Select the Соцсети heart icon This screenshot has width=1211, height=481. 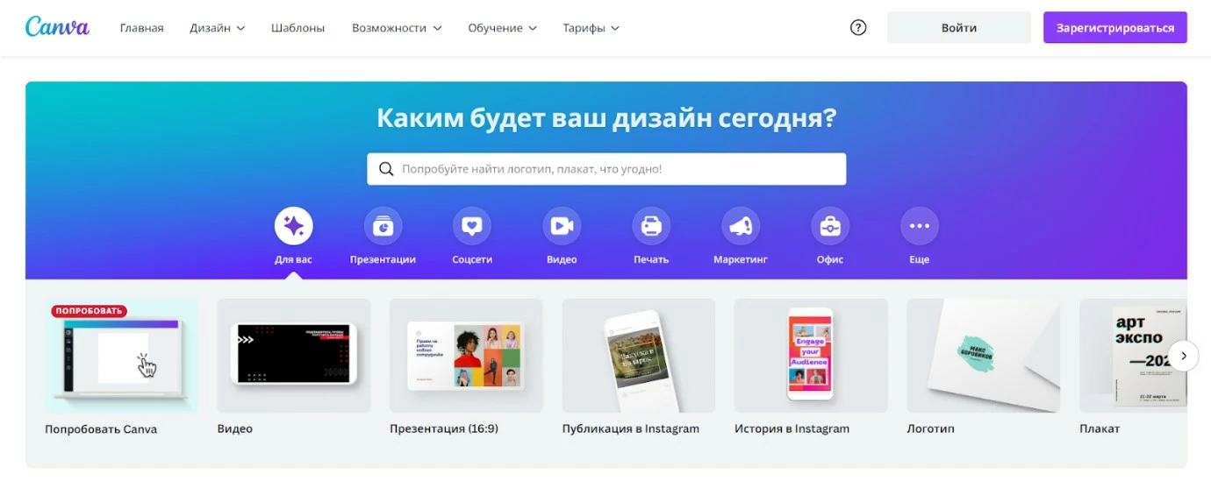pos(472,226)
